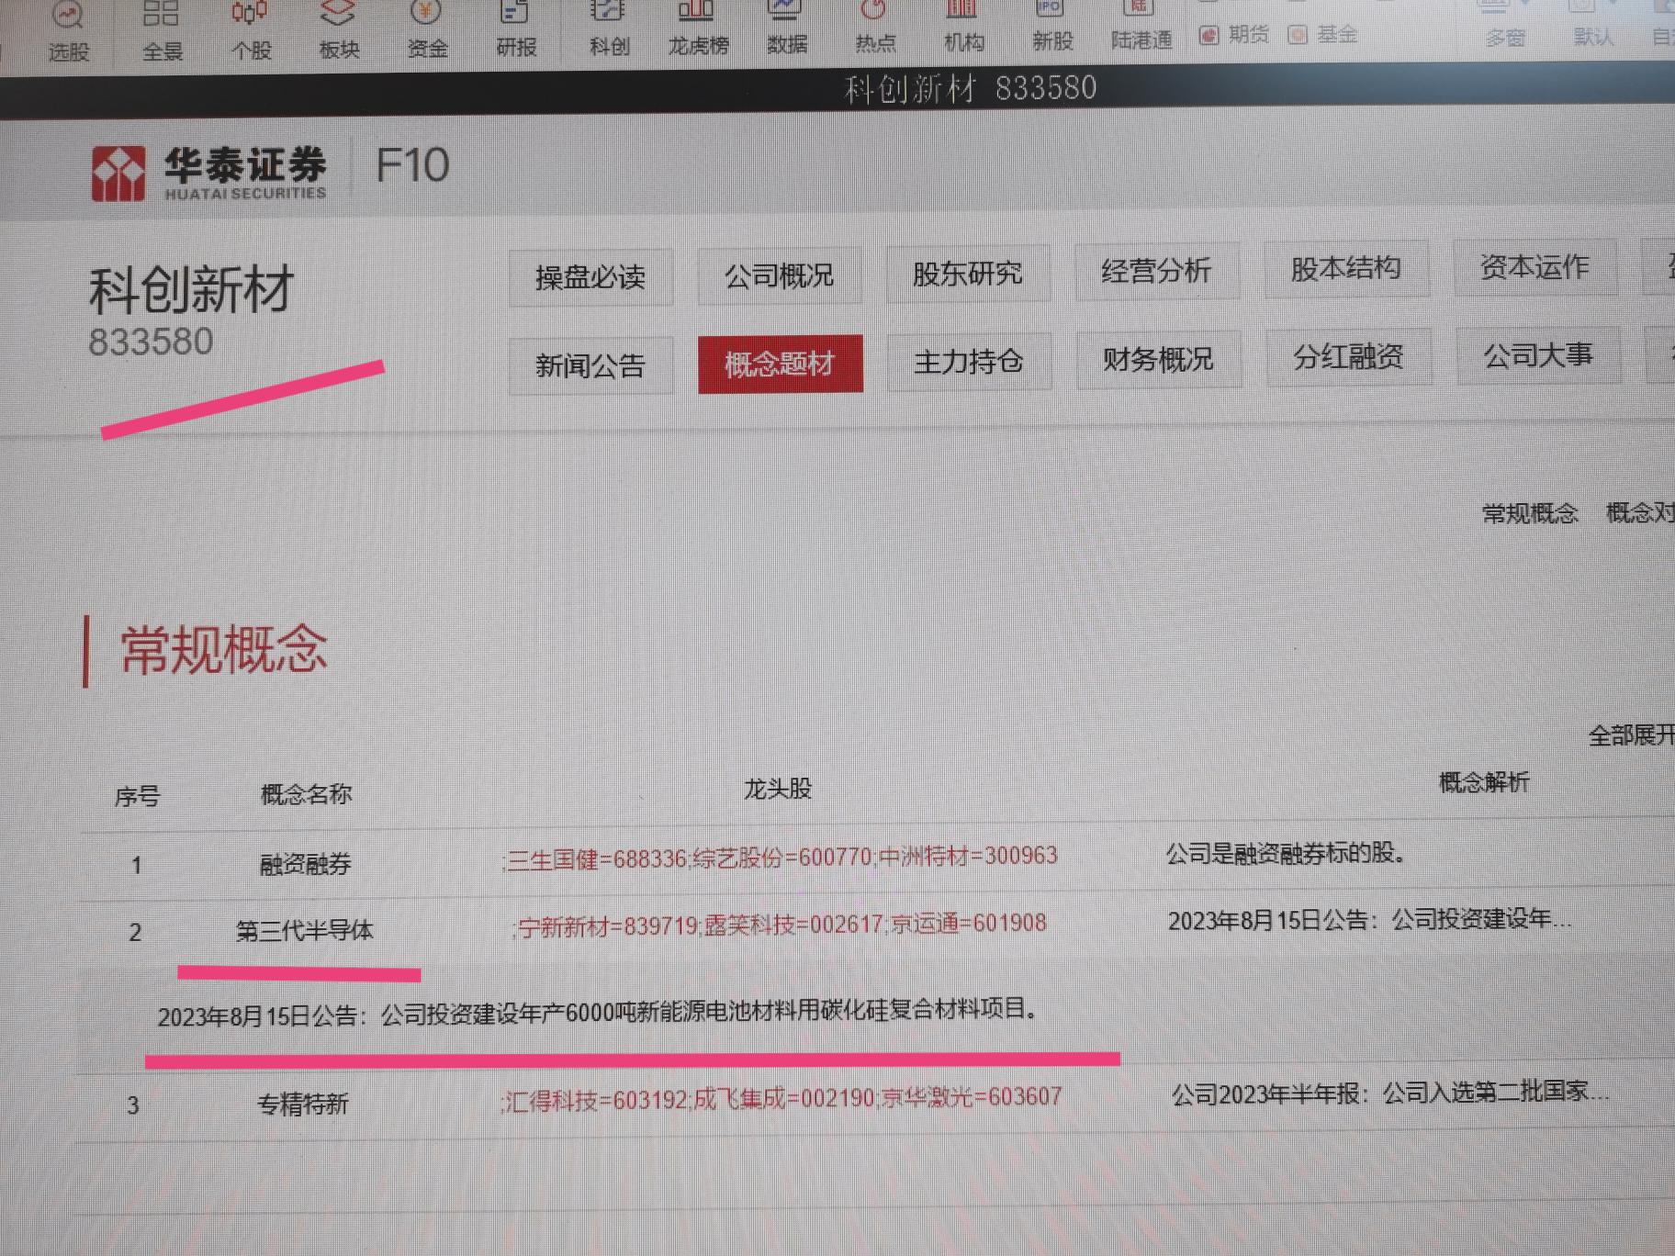
Task: Click the 全部展开 expand-all link
Action: pyautogui.click(x=1632, y=735)
